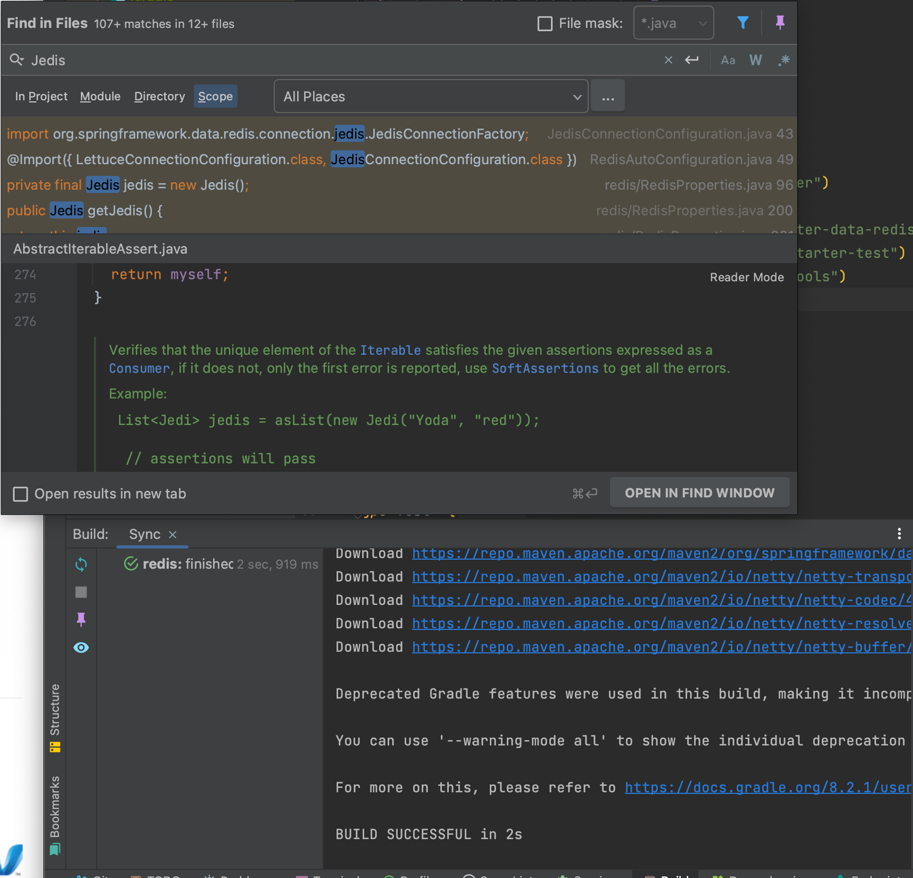Toggle Words (W) option
Image resolution: width=913 pixels, height=878 pixels.
[x=756, y=60]
